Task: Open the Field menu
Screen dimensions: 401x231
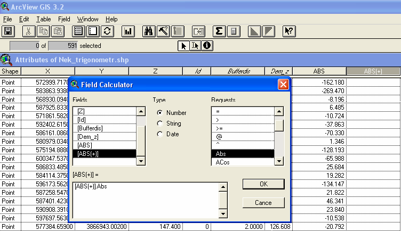Action: click(x=64, y=19)
